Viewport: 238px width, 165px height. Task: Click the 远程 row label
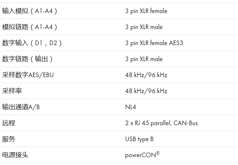9,123
